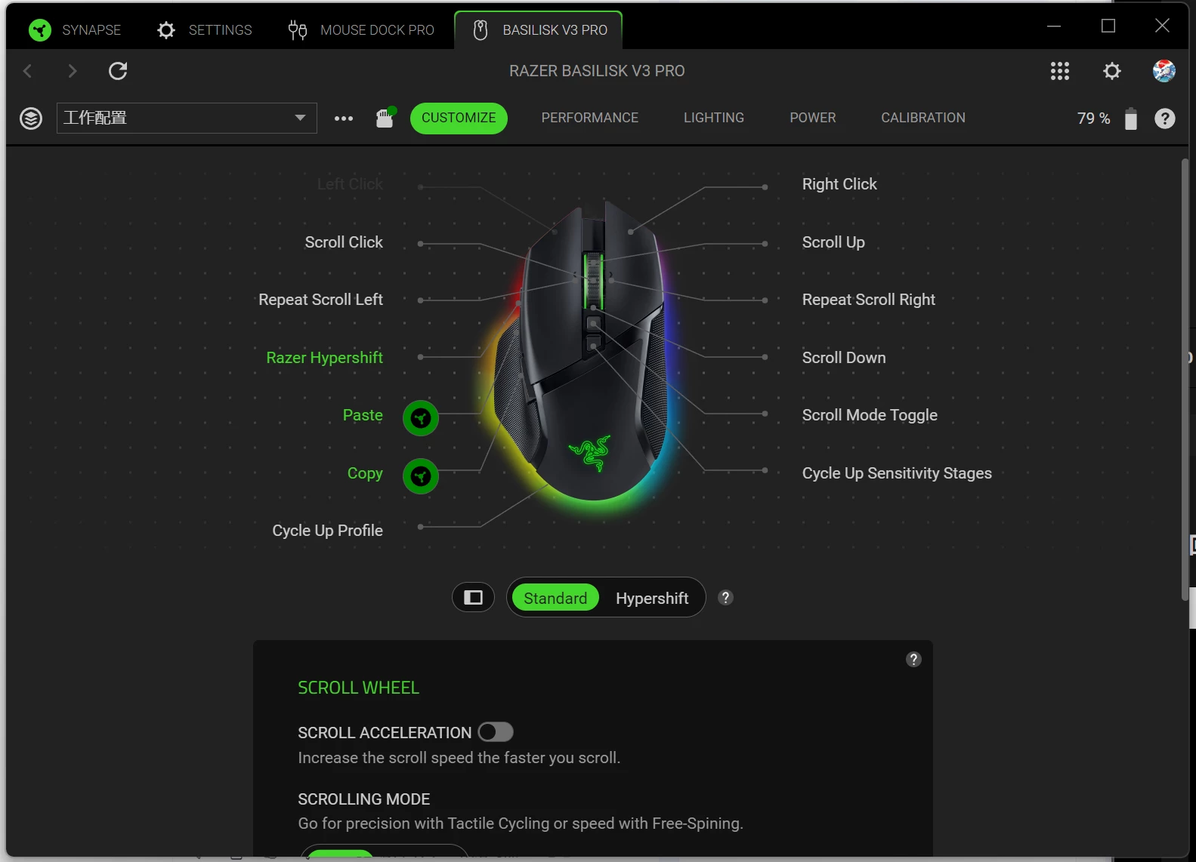Screen dimensions: 1196x862
Task: Select the Right Click assignment
Action: (x=839, y=184)
